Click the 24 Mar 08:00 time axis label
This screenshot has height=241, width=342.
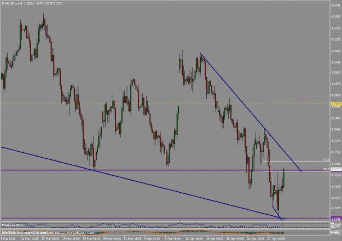click(x=91, y=239)
